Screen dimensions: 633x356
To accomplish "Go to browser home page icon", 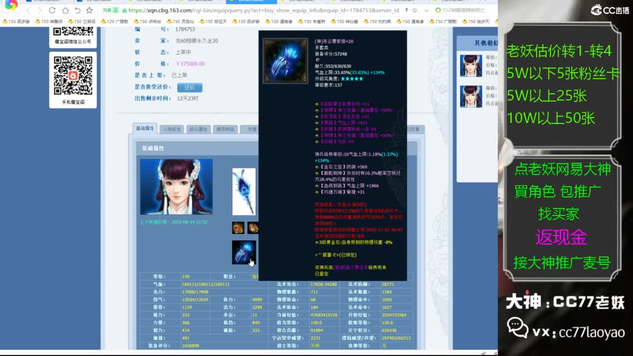I will tap(65, 10).
